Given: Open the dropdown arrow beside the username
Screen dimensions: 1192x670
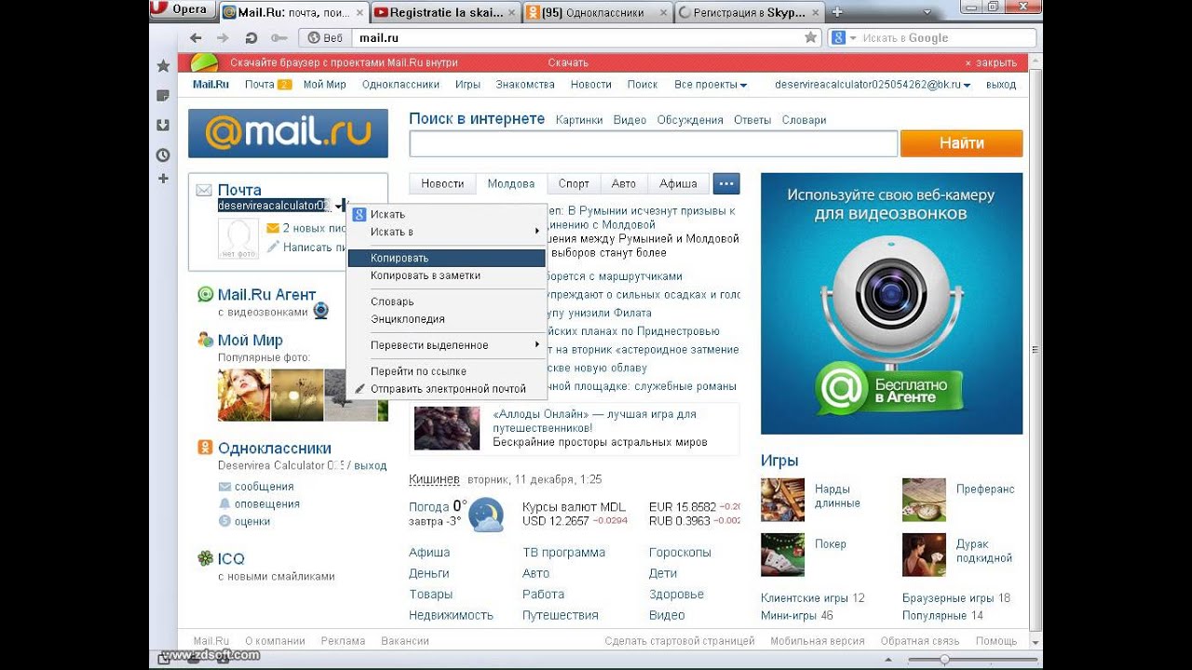Looking at the screenshot, I should coord(339,206).
